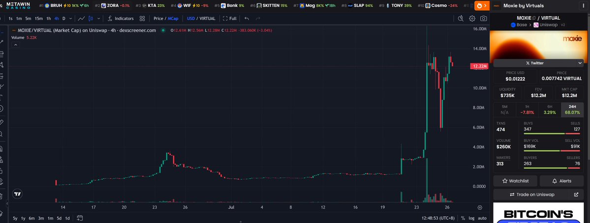The image size is (590, 223).
Task: Open the go-to-date calendar icon
Action: [80, 218]
